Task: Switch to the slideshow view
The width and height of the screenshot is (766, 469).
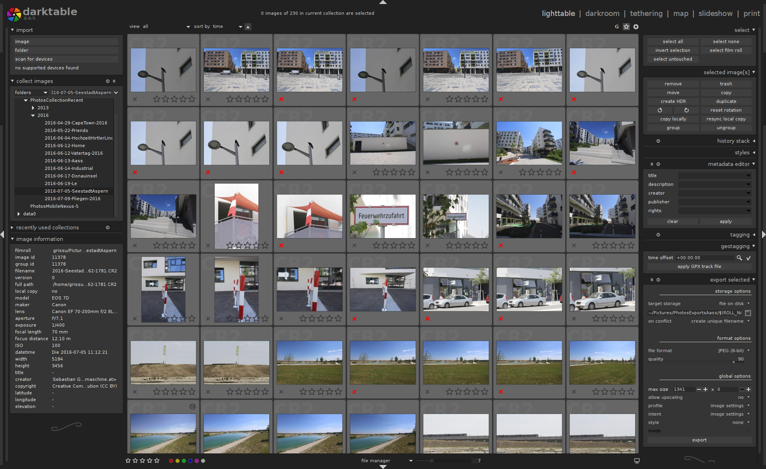Action: [x=715, y=14]
